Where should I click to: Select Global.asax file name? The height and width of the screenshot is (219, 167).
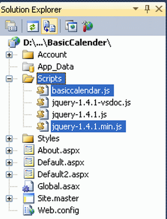pyautogui.click(x=59, y=186)
